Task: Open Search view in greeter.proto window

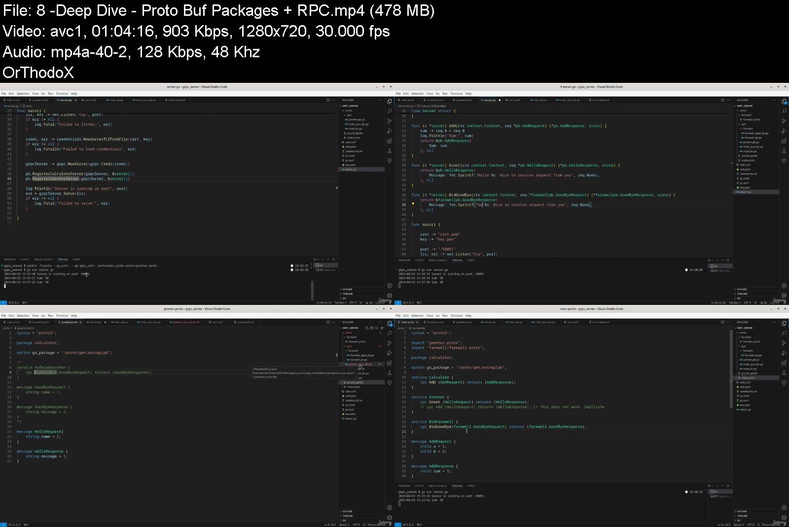Action: click(x=390, y=333)
